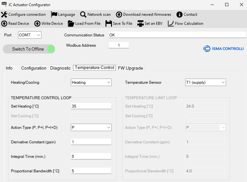Click the limit loop Proportional Bandwidth 4.0 field
Viewport: 247px width, 182px height.
(206, 171)
